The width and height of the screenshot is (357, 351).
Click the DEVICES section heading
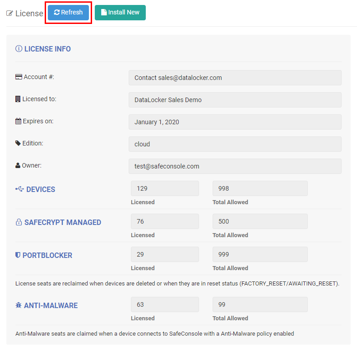pos(41,189)
